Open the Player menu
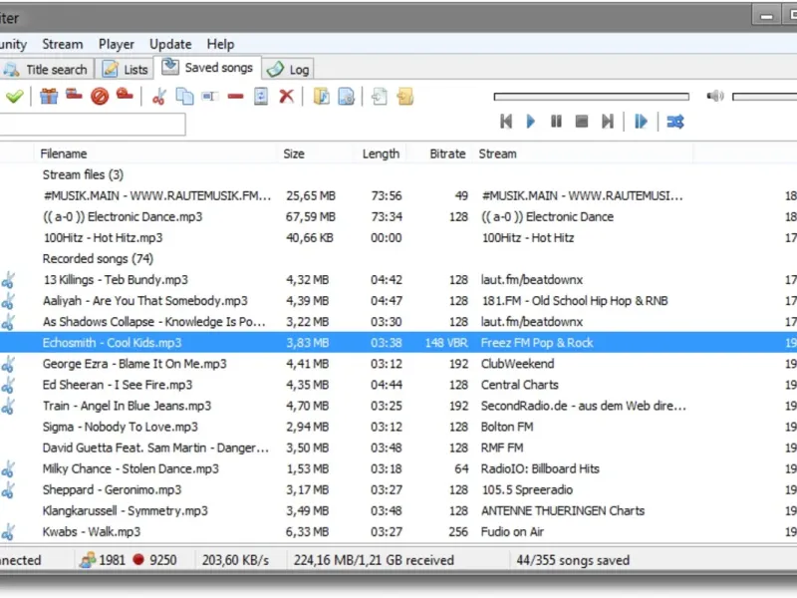The height and width of the screenshot is (598, 797). [117, 44]
